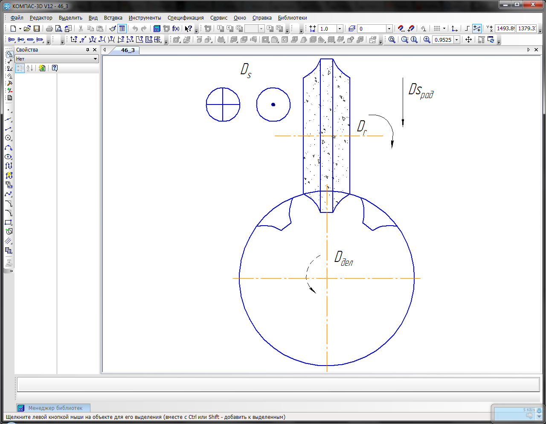
Task: Click the Properties panel help icon
Action: tap(55, 68)
